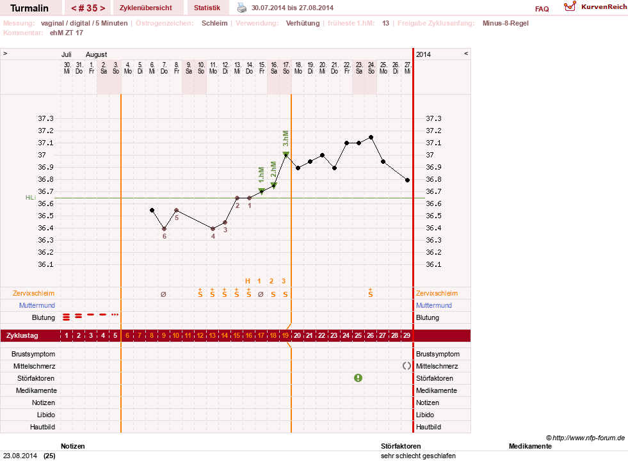
Task: Click the note date 23.08.2014
Action: pos(20,456)
